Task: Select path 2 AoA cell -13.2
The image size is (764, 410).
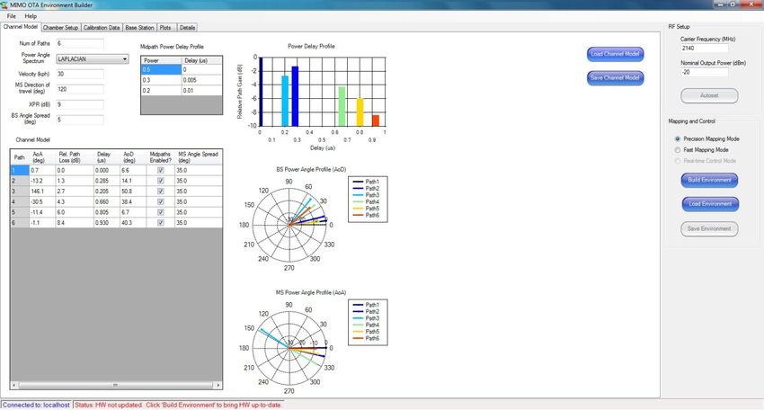Action: pyautogui.click(x=42, y=181)
